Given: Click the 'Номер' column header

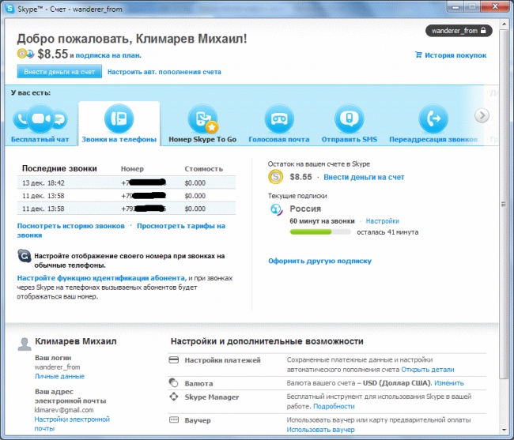Looking at the screenshot, I should click(x=132, y=169).
